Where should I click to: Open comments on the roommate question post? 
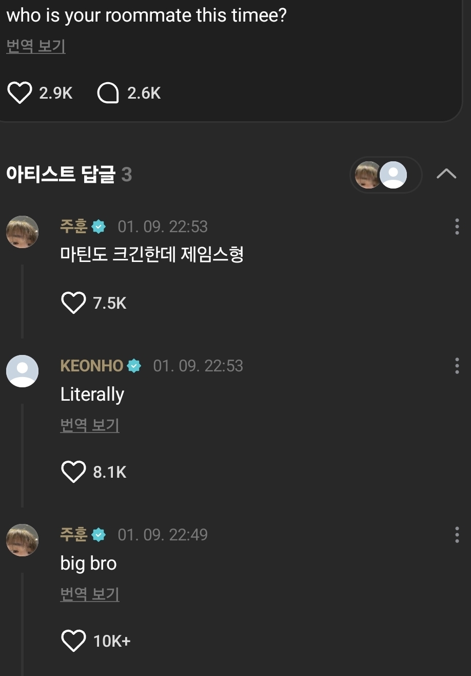(x=108, y=93)
